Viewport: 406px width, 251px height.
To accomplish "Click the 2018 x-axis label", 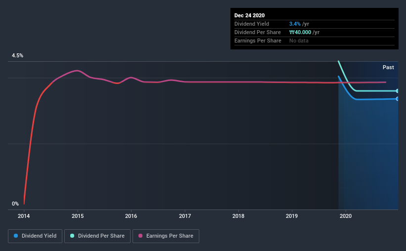I will (238, 216).
